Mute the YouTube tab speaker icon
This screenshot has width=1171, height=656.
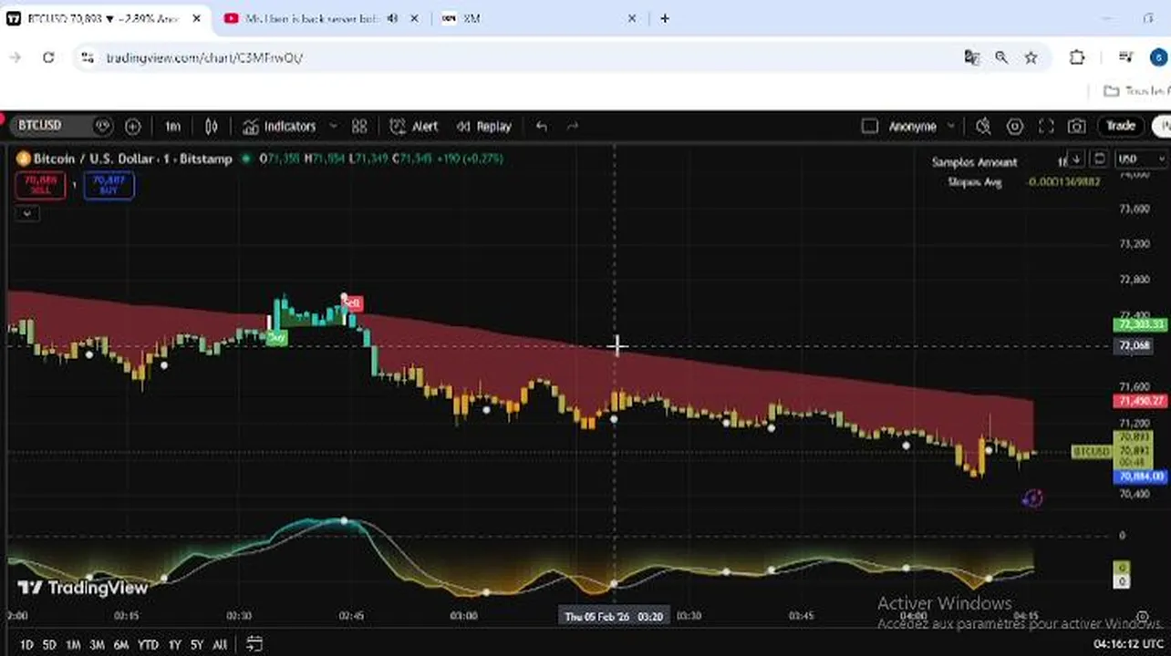pos(392,18)
